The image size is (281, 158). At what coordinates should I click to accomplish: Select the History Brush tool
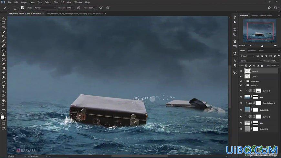pyautogui.click(x=4, y=59)
